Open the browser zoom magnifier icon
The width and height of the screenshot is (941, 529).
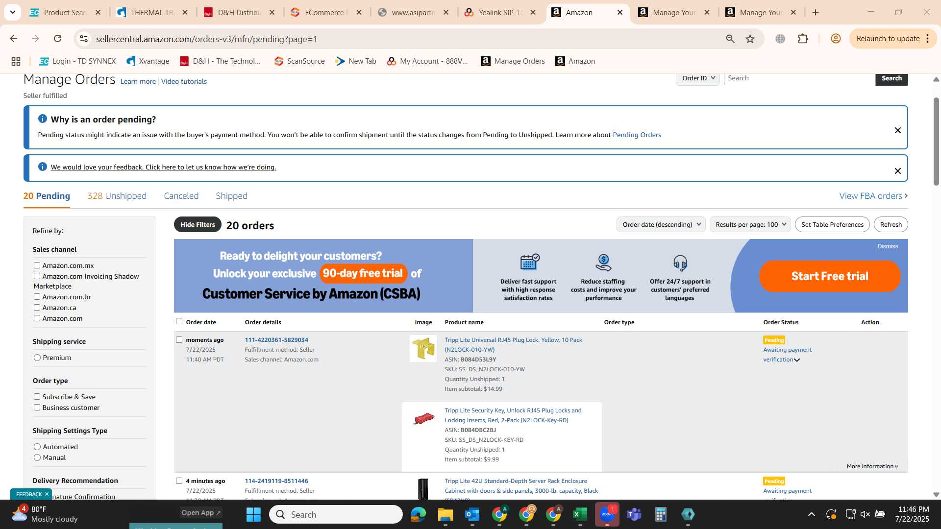pyautogui.click(x=730, y=39)
